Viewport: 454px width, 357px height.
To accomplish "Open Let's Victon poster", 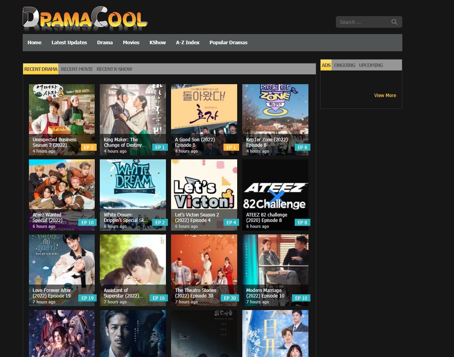I will (x=204, y=195).
